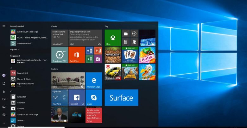Open the Photos tile in Play group
Image resolution: width=247 pixels, height=128 pixels.
(147, 38)
